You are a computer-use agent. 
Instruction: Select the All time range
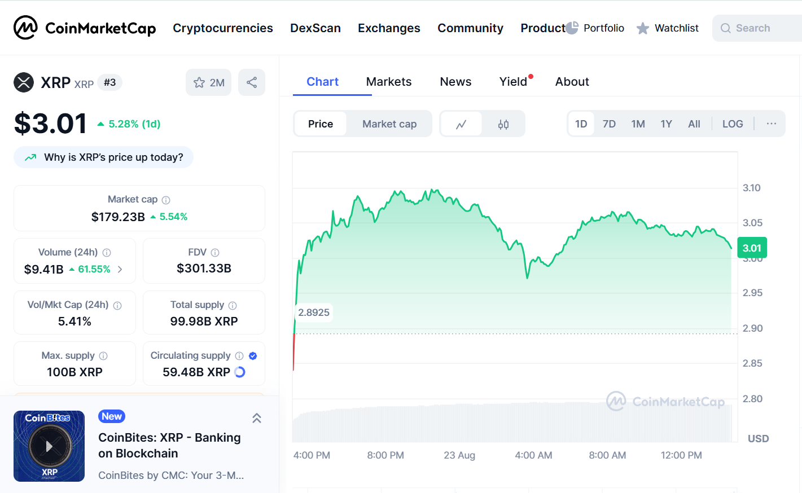click(x=694, y=124)
